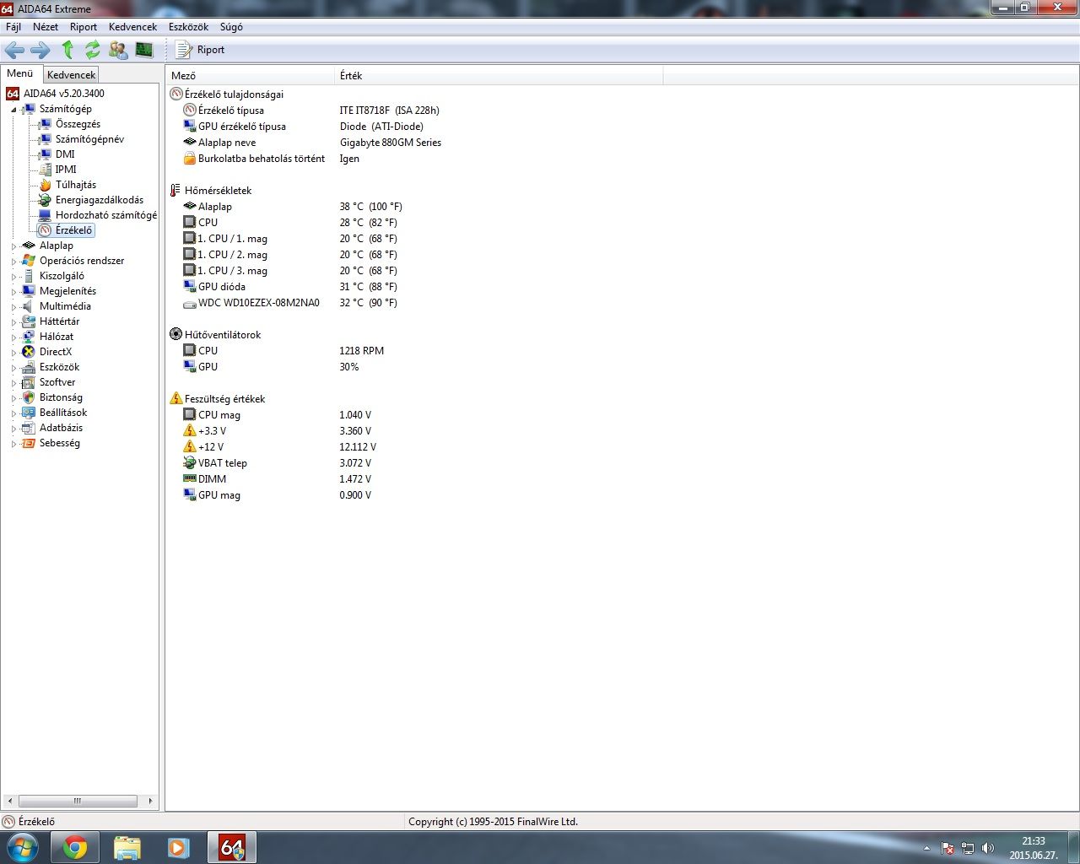
Task: Click the Érték column header
Action: pyautogui.click(x=499, y=76)
